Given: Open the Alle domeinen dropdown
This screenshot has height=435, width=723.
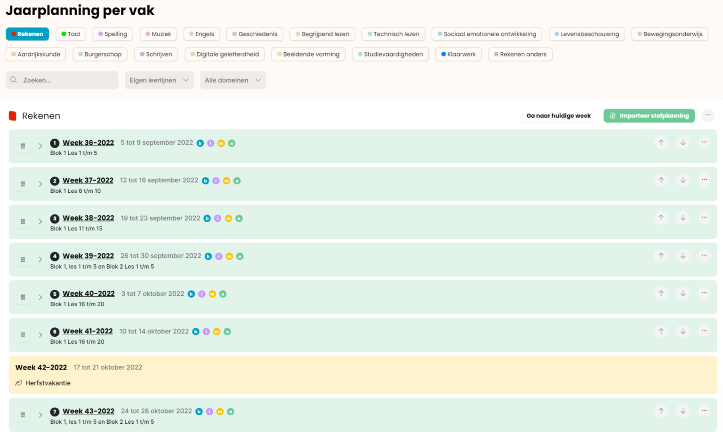Looking at the screenshot, I should [233, 80].
